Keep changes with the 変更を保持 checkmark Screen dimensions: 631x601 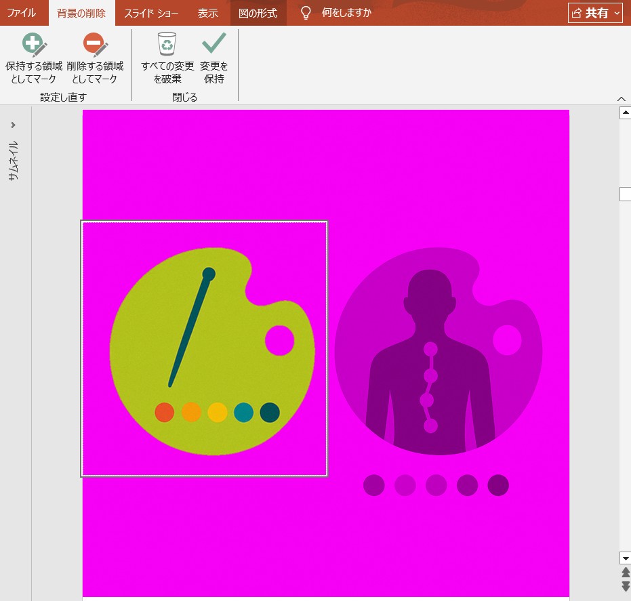pyautogui.click(x=213, y=58)
